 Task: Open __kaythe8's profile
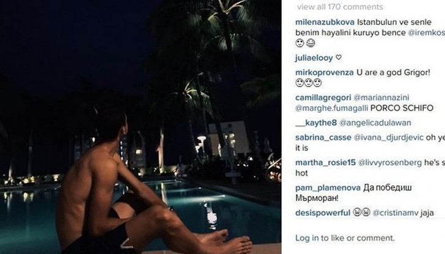click(x=316, y=123)
